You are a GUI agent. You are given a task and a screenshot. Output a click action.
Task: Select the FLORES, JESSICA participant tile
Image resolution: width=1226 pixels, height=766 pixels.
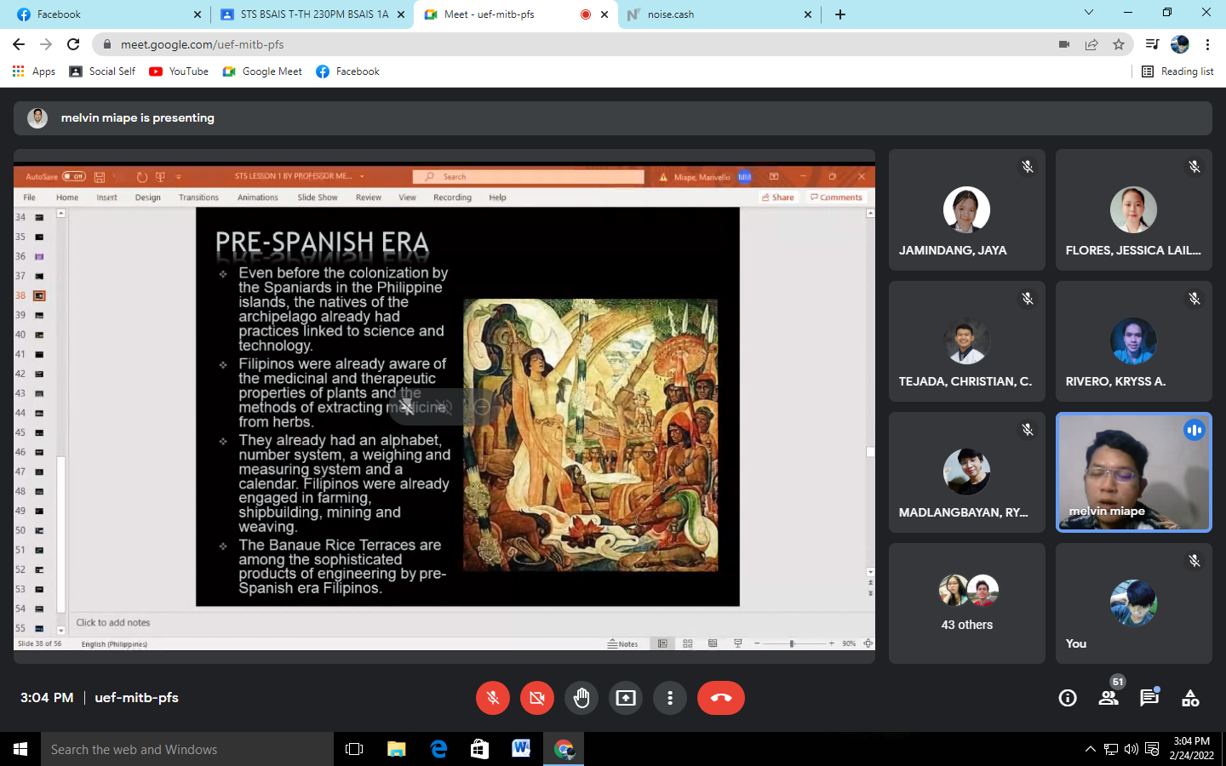tap(1134, 210)
